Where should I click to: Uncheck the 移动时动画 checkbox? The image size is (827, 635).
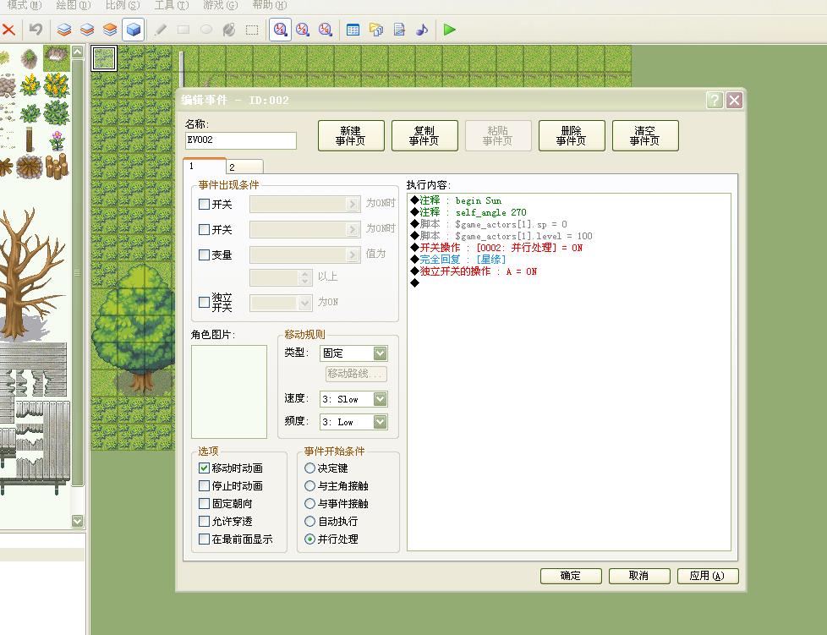[x=204, y=468]
